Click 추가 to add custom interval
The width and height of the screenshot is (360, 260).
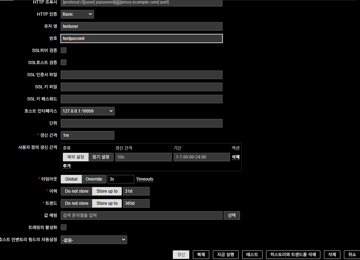67,166
